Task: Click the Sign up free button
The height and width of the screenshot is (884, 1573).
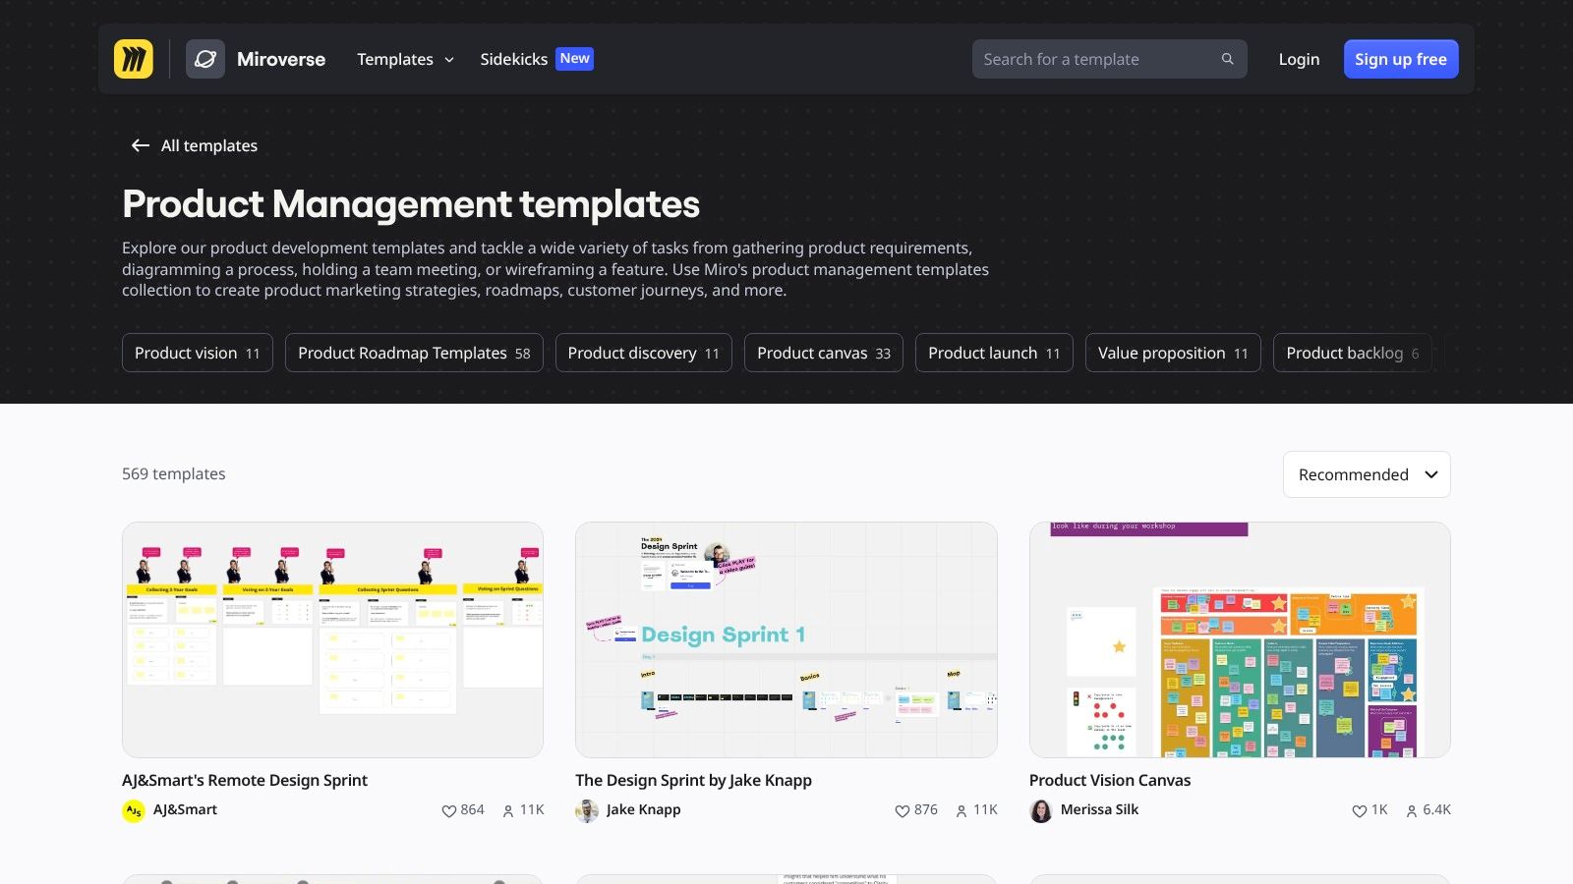Action: 1401,59
